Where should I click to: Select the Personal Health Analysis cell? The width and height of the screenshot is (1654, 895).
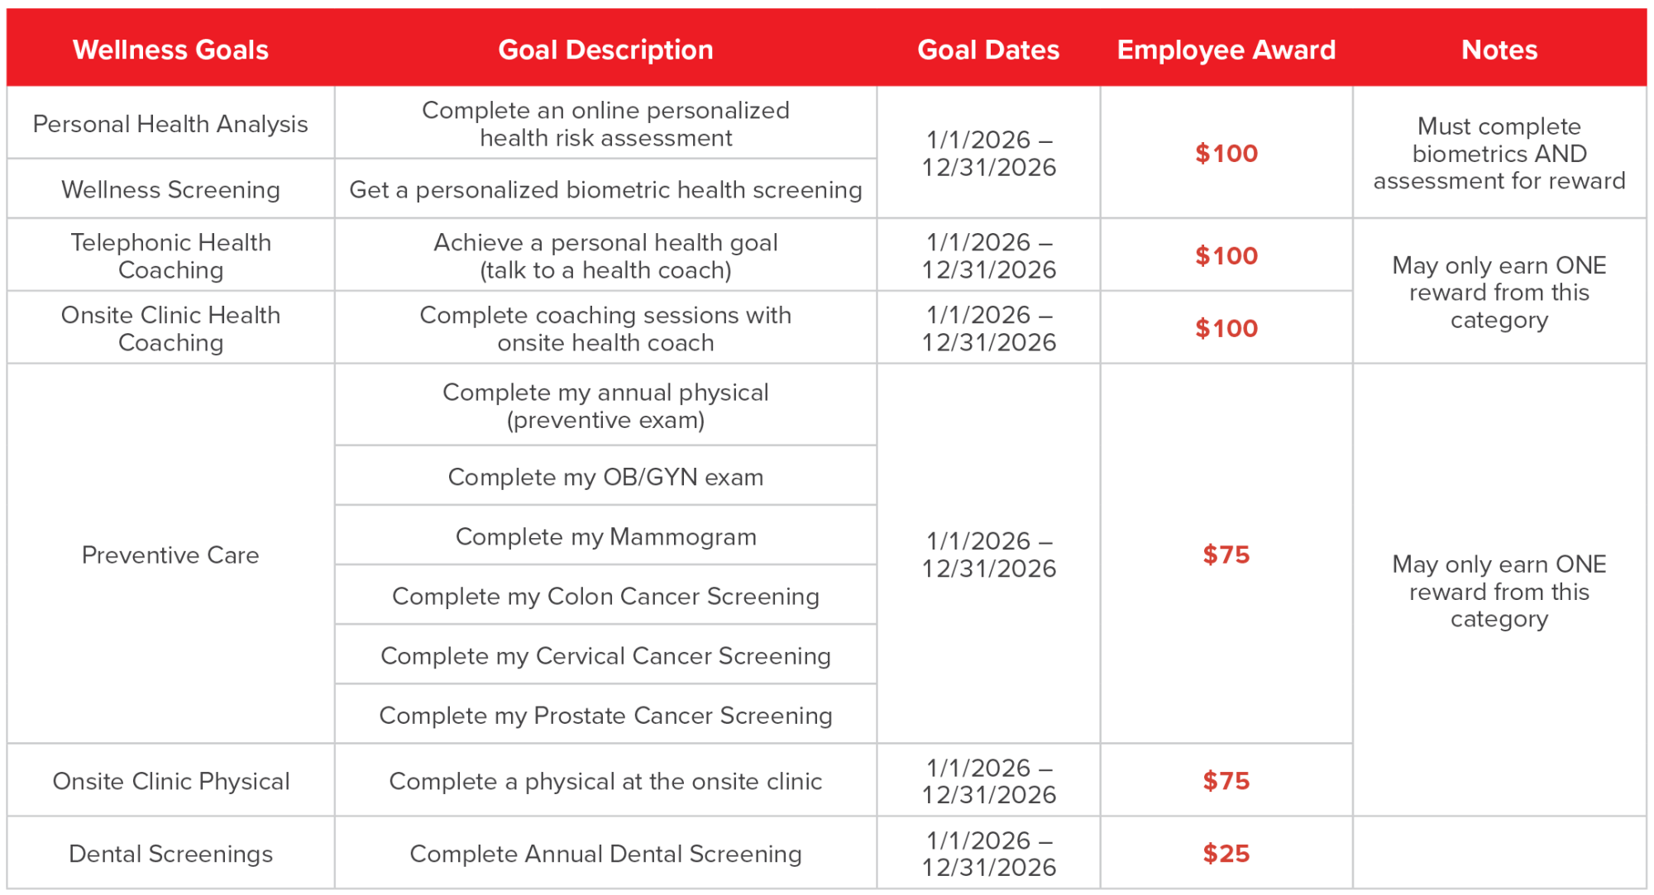pos(170,124)
